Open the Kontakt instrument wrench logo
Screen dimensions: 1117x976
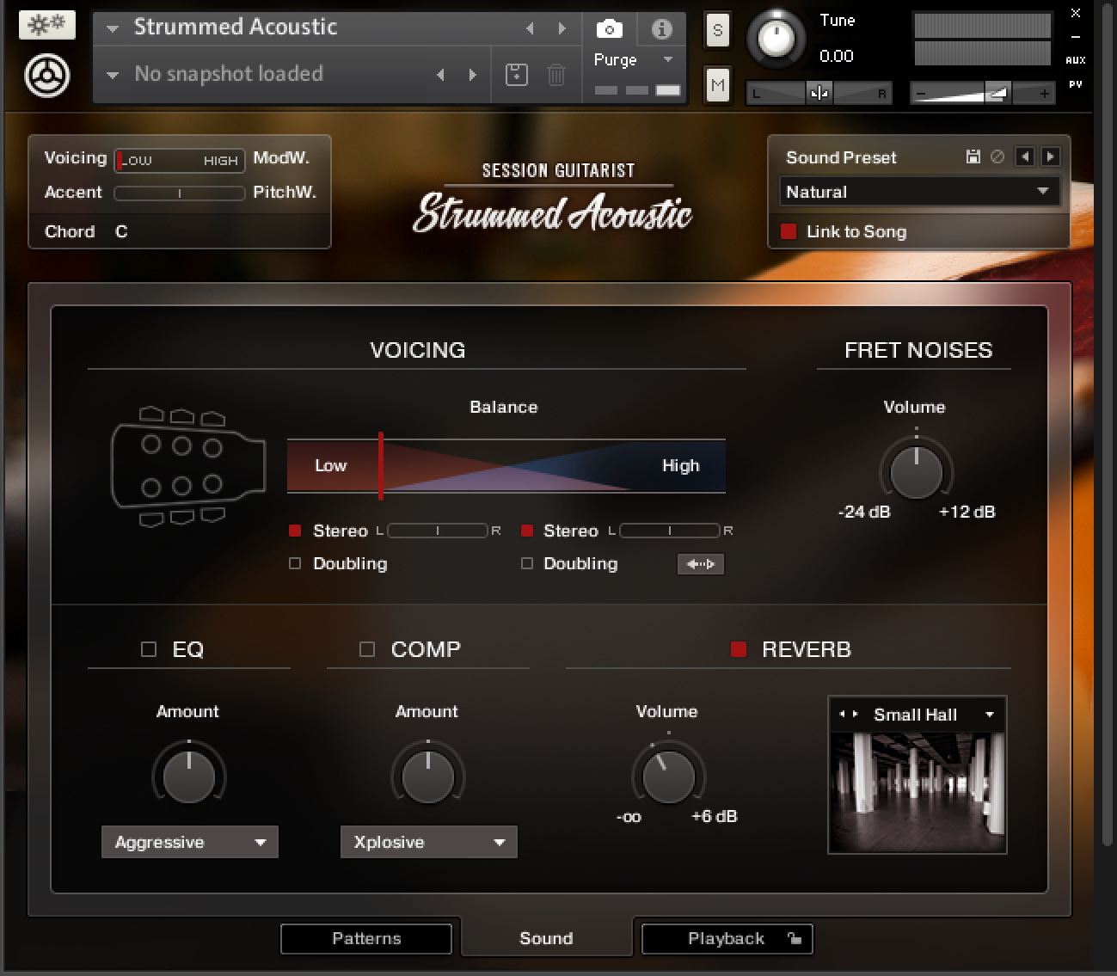(x=46, y=76)
